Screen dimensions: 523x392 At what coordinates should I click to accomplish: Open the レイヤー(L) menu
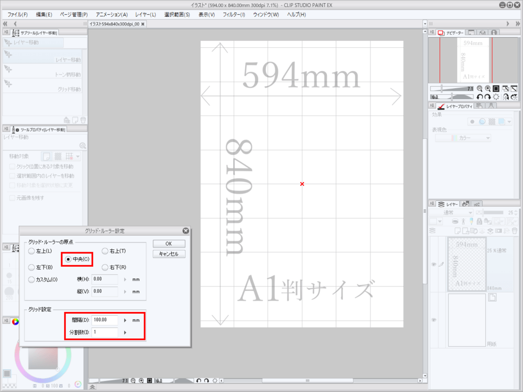click(145, 14)
